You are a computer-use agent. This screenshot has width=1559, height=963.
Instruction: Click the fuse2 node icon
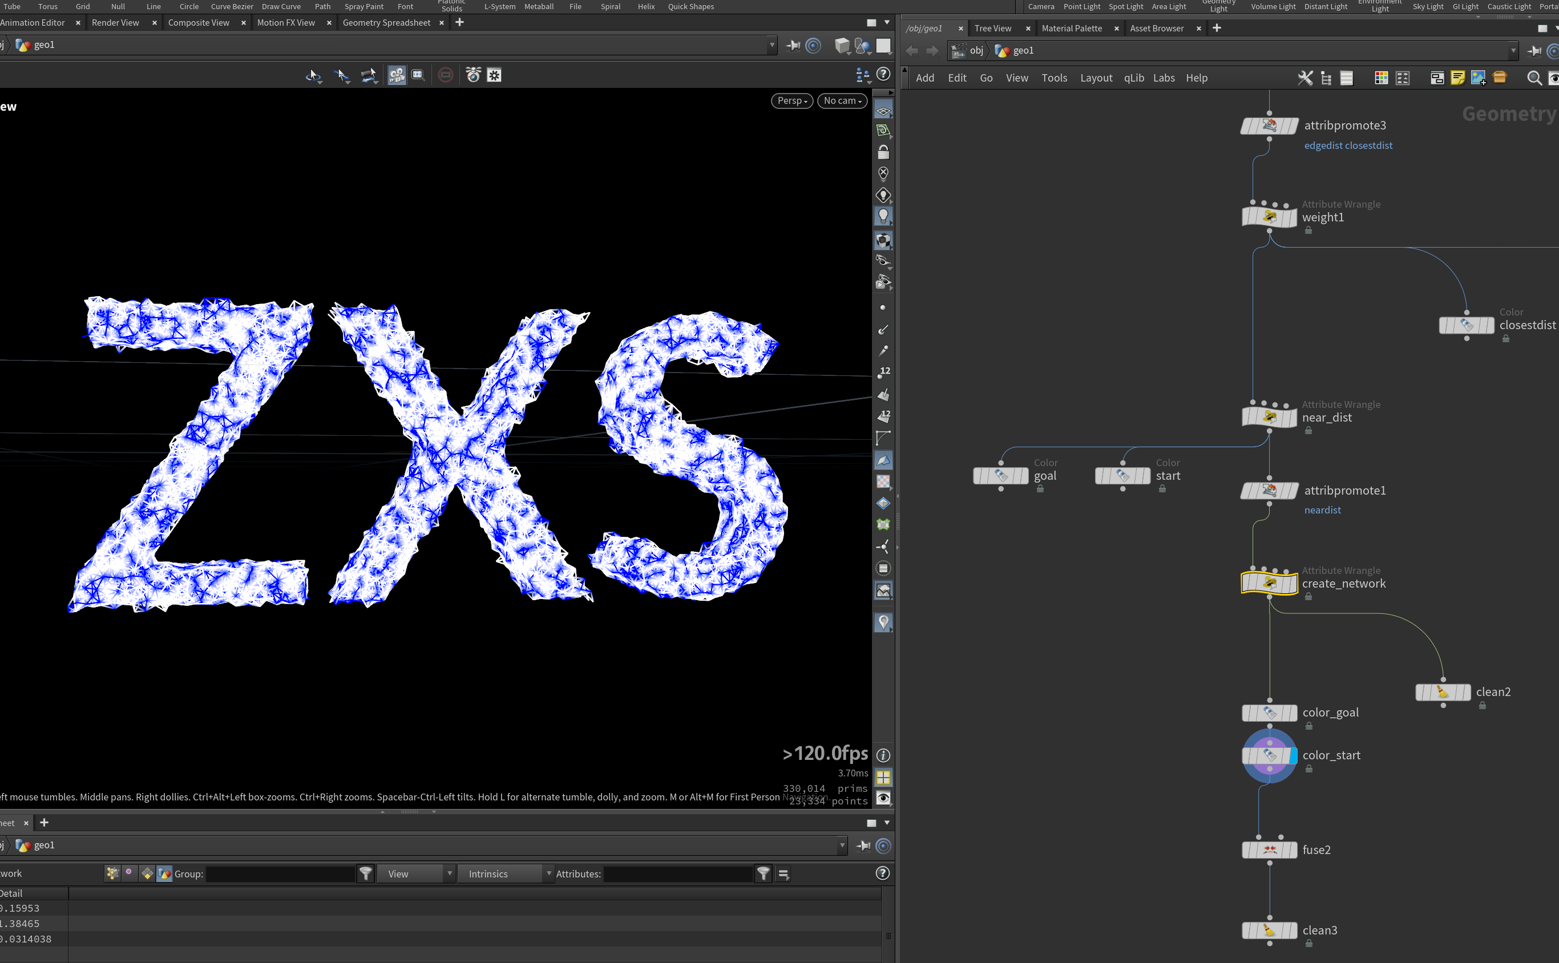[1269, 849]
